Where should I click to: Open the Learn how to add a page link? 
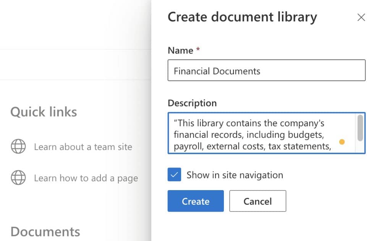tap(86, 178)
